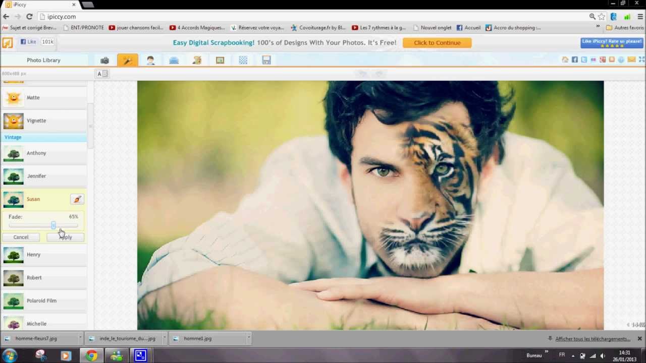
Task: Open the layers stack tab
Action: click(174, 60)
